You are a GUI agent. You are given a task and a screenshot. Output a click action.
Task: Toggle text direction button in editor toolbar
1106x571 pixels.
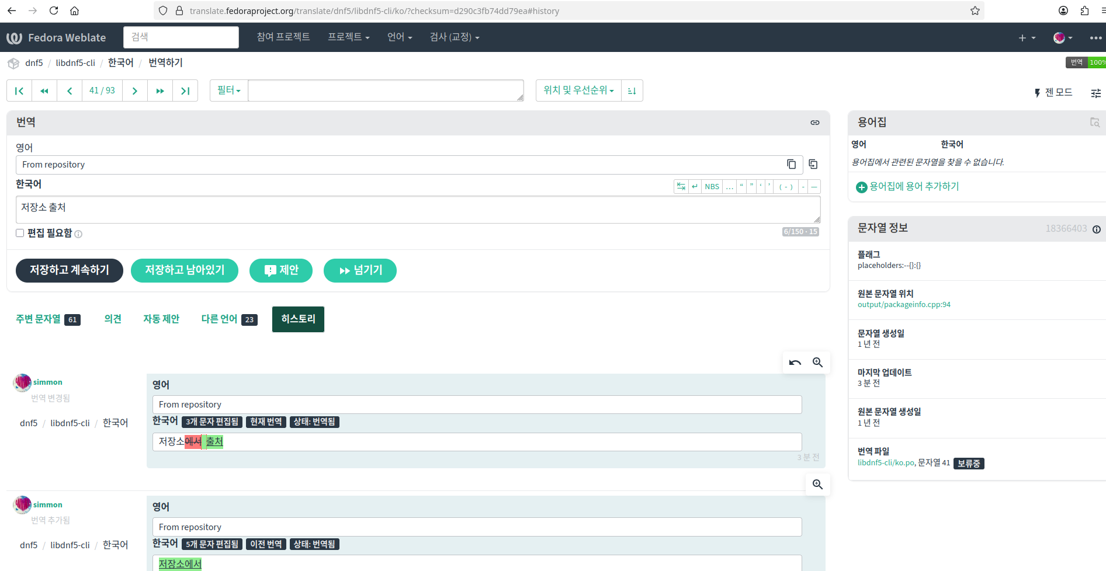[x=681, y=187]
